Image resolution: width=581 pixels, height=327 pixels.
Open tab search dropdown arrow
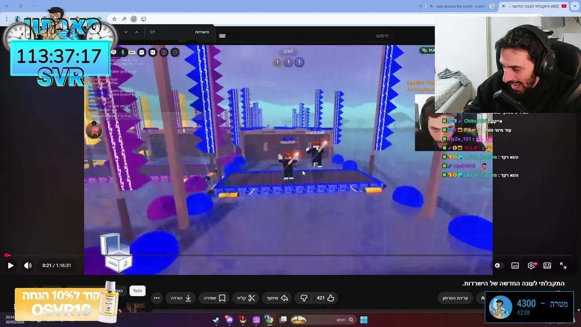pyautogui.click(x=575, y=6)
